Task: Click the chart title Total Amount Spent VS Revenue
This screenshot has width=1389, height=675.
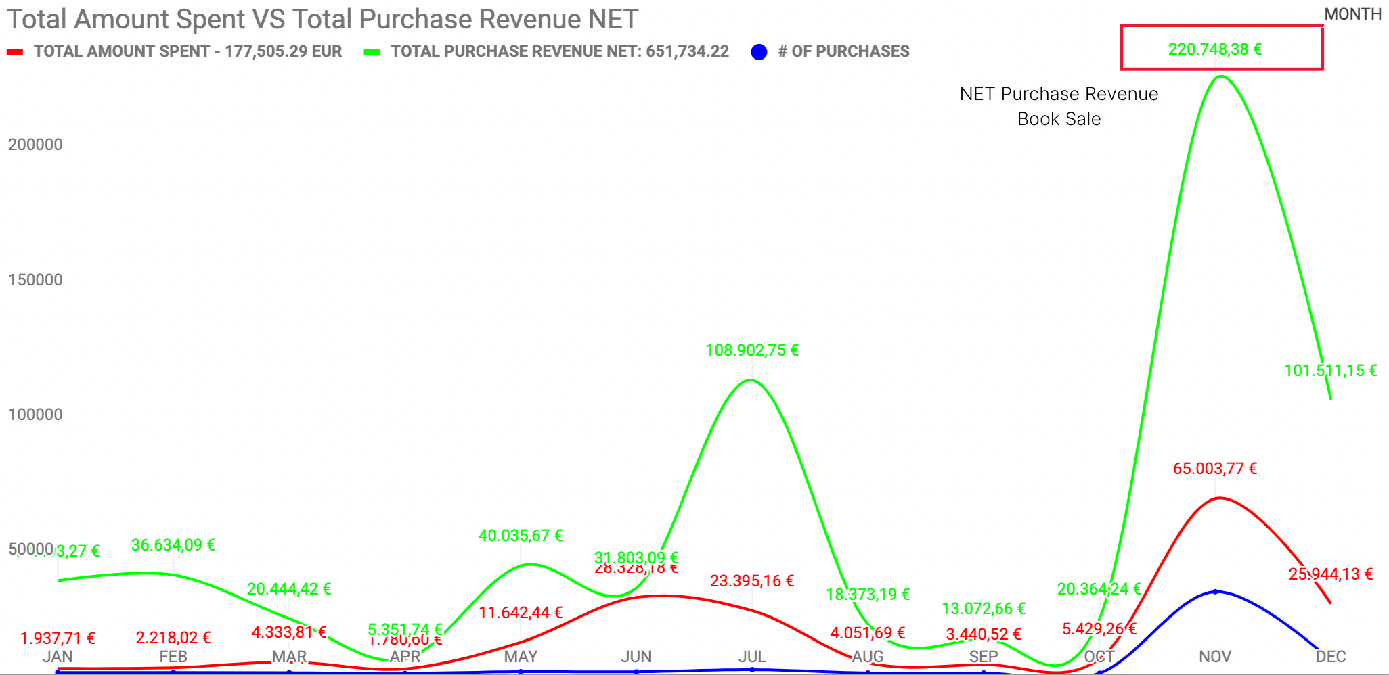Action: point(322,19)
